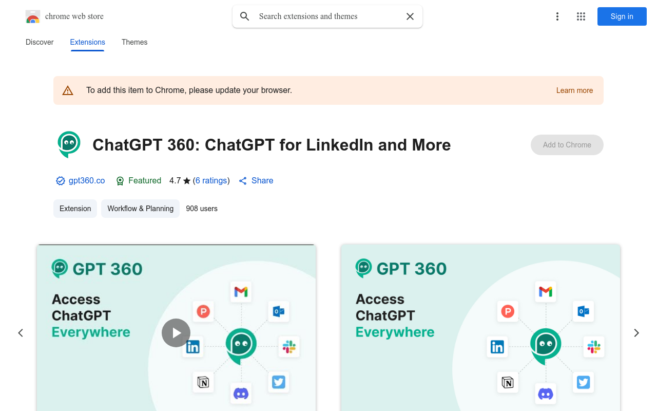Click the Notion icon in the second slide
The width and height of the screenshot is (657, 411).
(x=508, y=382)
